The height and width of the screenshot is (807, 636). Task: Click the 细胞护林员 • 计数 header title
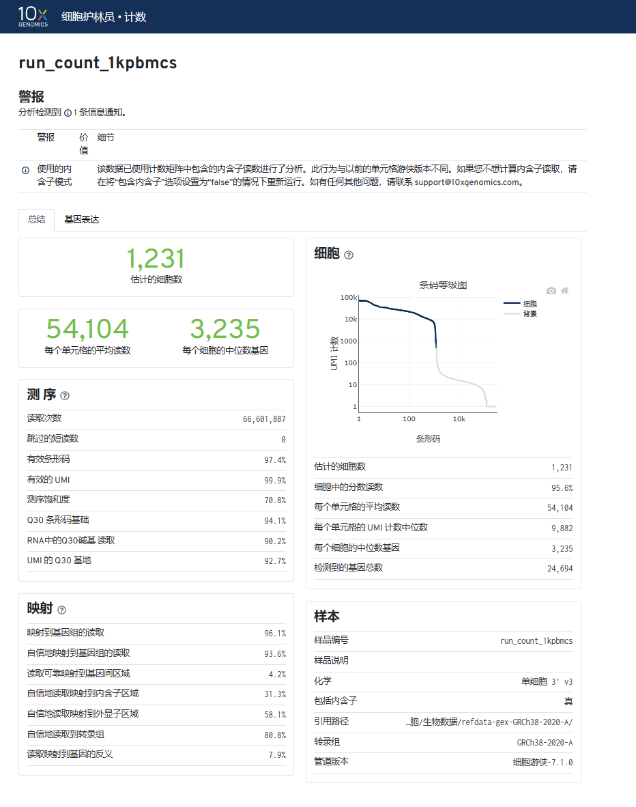pos(104,16)
